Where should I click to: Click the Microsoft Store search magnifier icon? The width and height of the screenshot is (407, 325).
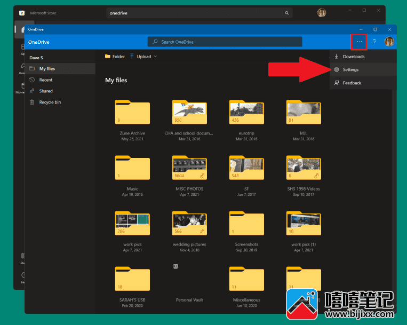(x=287, y=13)
